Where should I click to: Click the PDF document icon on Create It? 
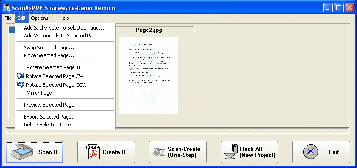[x=92, y=152]
